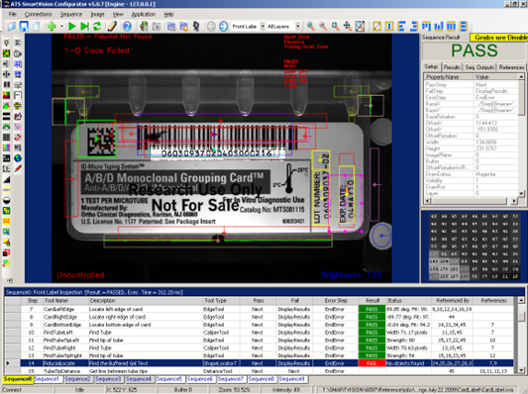Viewport: 528px width, 394px height.
Task: Switch to the Seq Outputs tab
Action: (479, 67)
